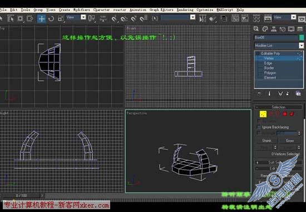Open the Modifiers menu
Screen dimensions: 306x212
tap(82, 10)
